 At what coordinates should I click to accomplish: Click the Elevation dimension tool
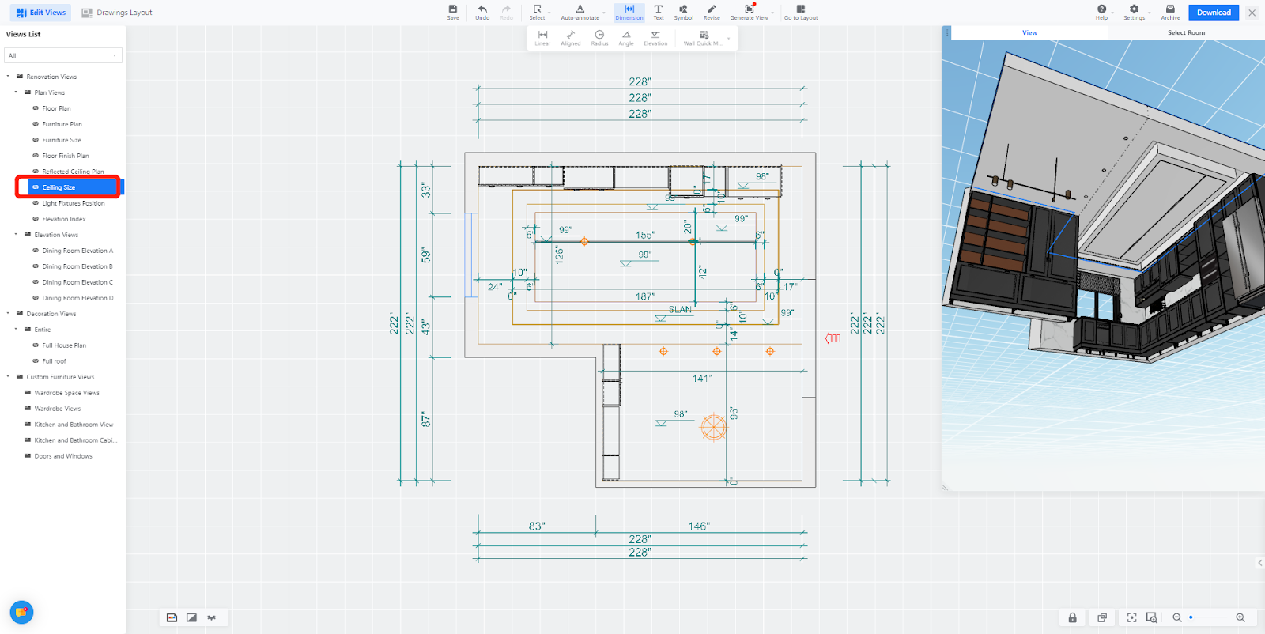tap(655, 38)
